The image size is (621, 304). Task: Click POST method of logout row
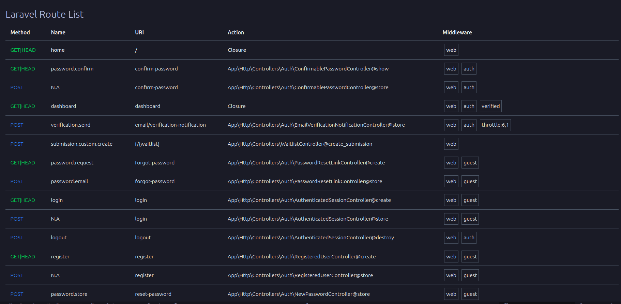[x=17, y=238]
